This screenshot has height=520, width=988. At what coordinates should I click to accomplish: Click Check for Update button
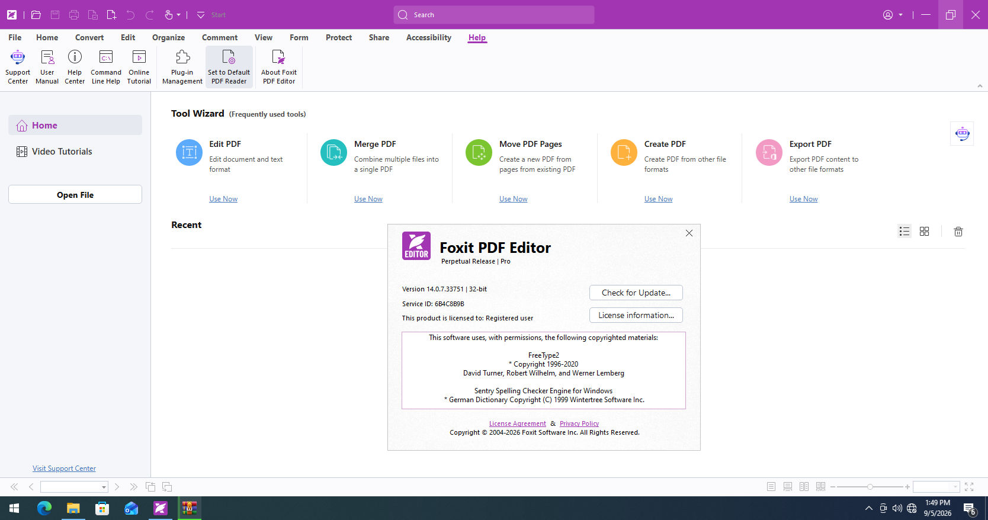coord(636,293)
